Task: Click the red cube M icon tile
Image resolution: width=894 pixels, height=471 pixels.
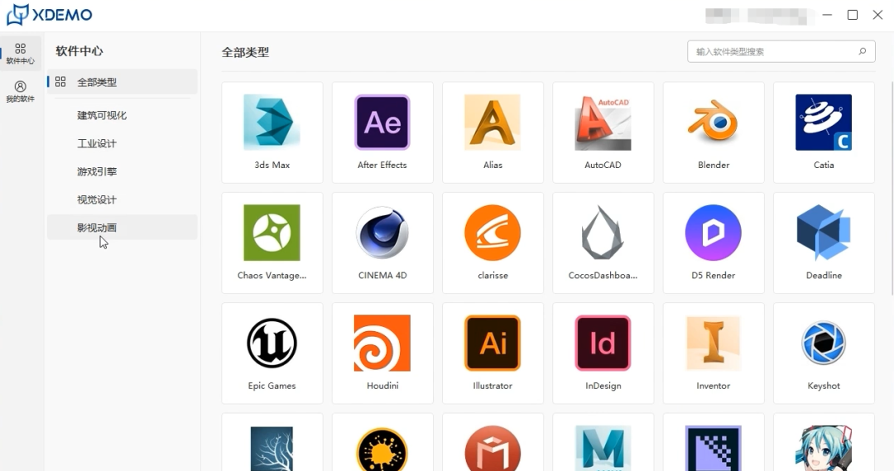Action: click(x=493, y=443)
